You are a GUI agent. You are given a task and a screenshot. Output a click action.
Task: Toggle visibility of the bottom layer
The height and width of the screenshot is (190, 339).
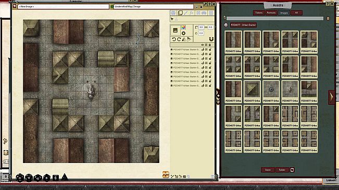[x=203, y=86]
